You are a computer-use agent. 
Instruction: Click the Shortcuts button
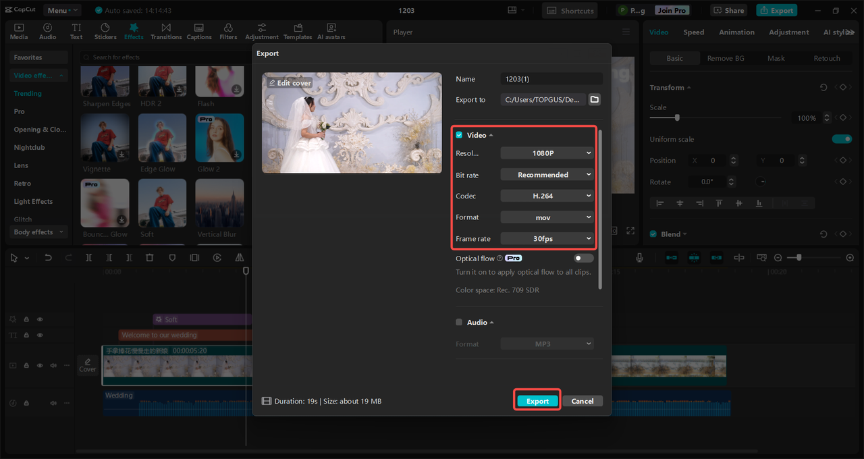pyautogui.click(x=570, y=10)
